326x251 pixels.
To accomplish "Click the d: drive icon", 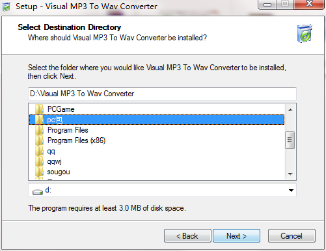I will pos(38,192).
